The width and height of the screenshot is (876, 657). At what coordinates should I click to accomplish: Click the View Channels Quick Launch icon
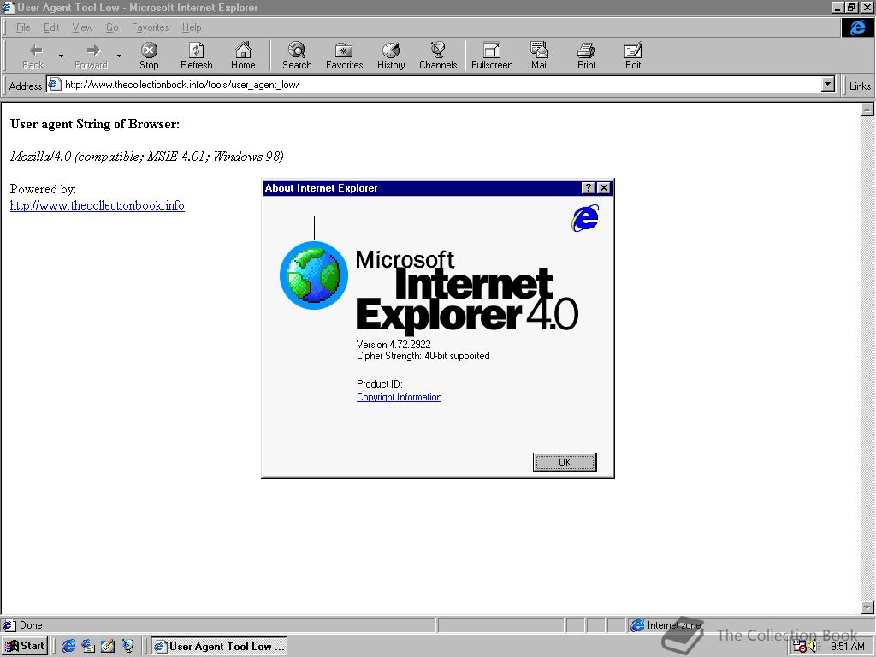127,646
